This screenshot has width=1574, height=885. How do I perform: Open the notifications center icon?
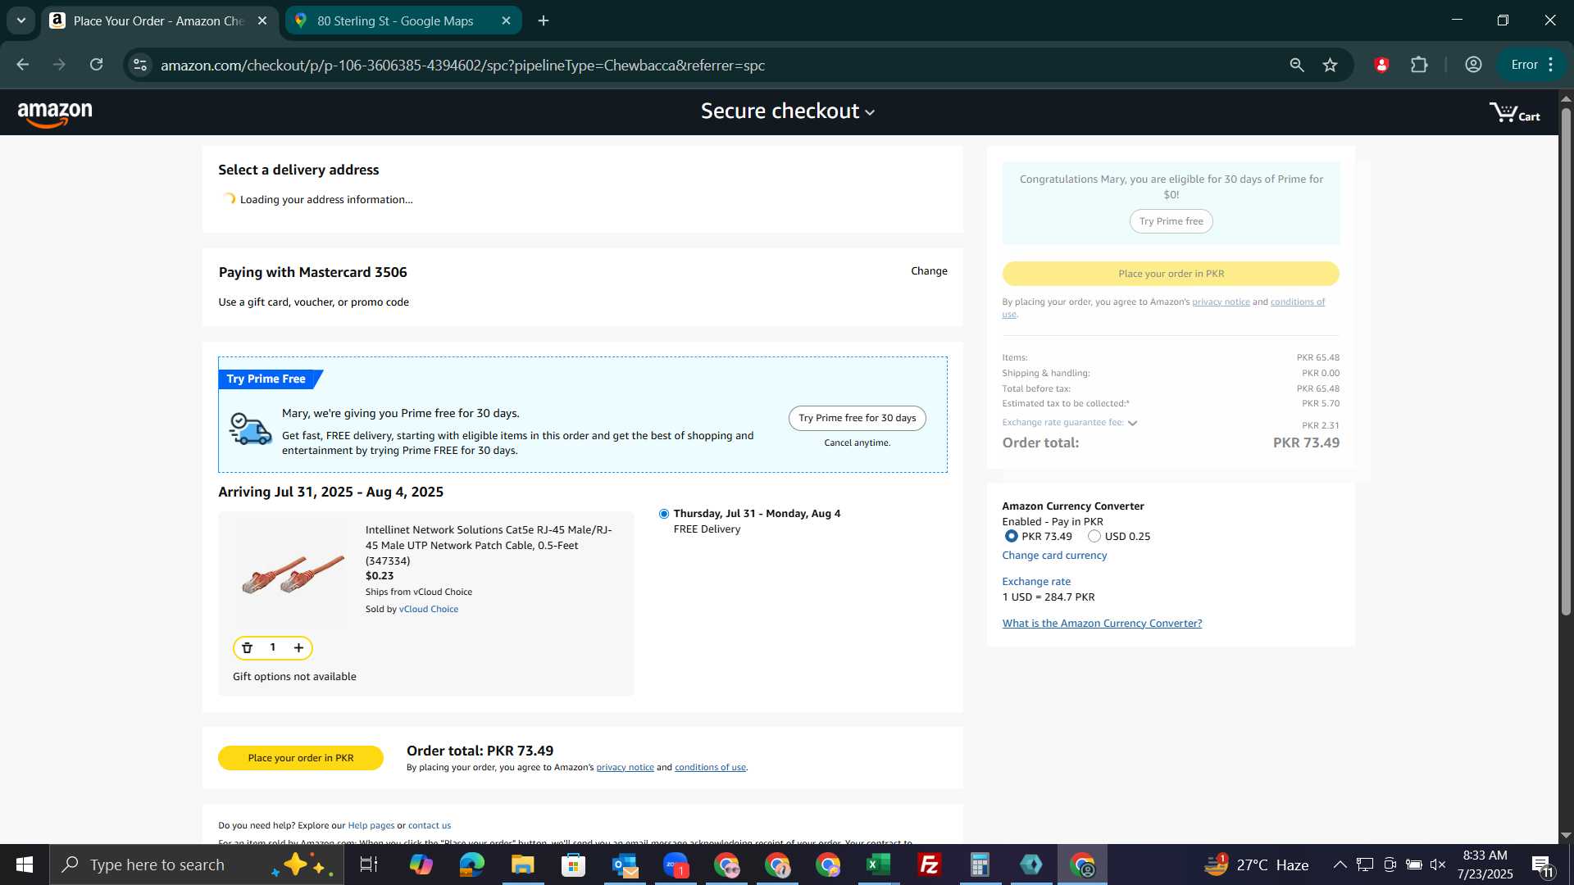[1542, 865]
